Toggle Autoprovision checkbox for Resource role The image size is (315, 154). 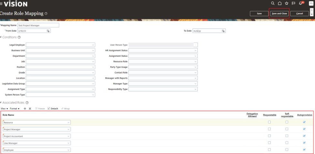[304, 122]
